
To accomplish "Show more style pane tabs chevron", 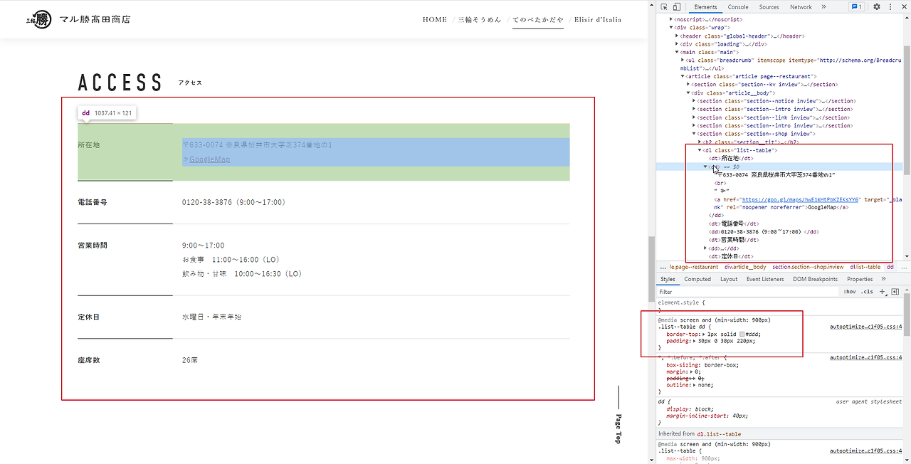I will [884, 279].
